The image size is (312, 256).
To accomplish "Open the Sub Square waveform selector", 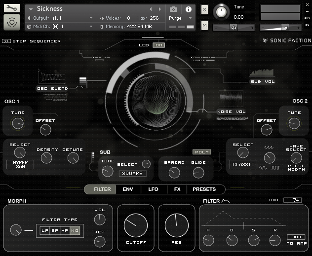I will point(133,174).
